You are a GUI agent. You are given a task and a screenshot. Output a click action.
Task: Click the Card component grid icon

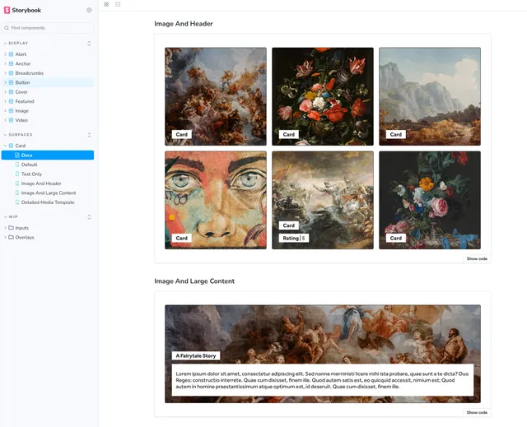(x=11, y=146)
